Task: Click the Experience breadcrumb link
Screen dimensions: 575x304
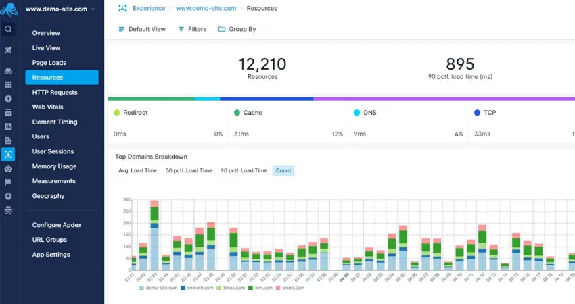Action: pos(149,8)
